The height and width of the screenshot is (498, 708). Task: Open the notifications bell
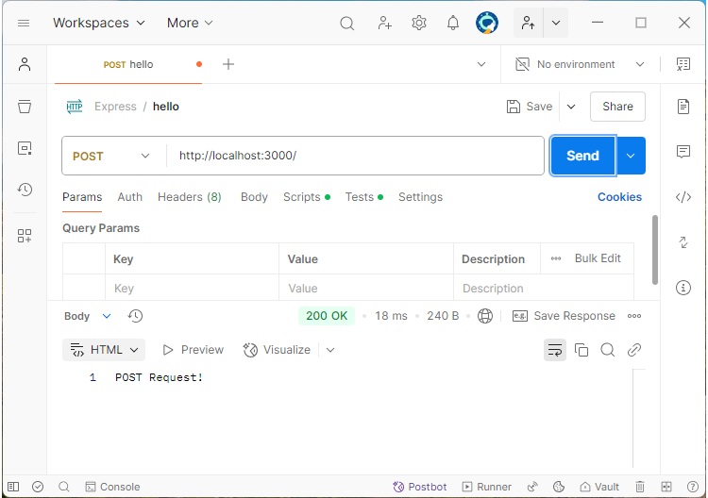[453, 23]
